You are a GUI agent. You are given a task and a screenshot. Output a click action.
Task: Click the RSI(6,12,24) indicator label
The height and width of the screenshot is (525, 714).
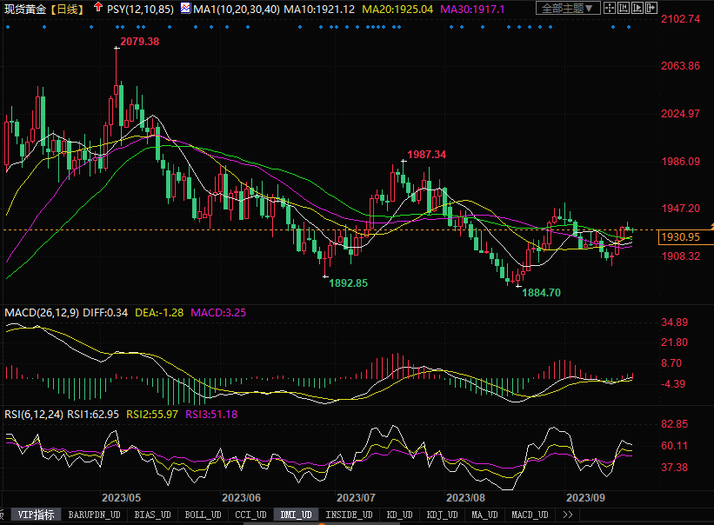point(37,414)
